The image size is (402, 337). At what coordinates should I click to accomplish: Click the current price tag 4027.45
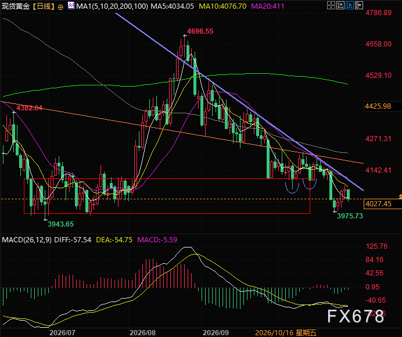pos(378,204)
